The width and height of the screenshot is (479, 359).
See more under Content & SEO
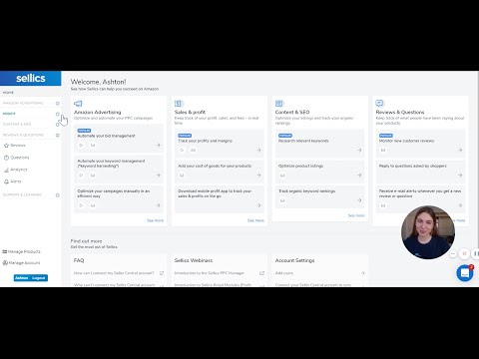[356, 215]
